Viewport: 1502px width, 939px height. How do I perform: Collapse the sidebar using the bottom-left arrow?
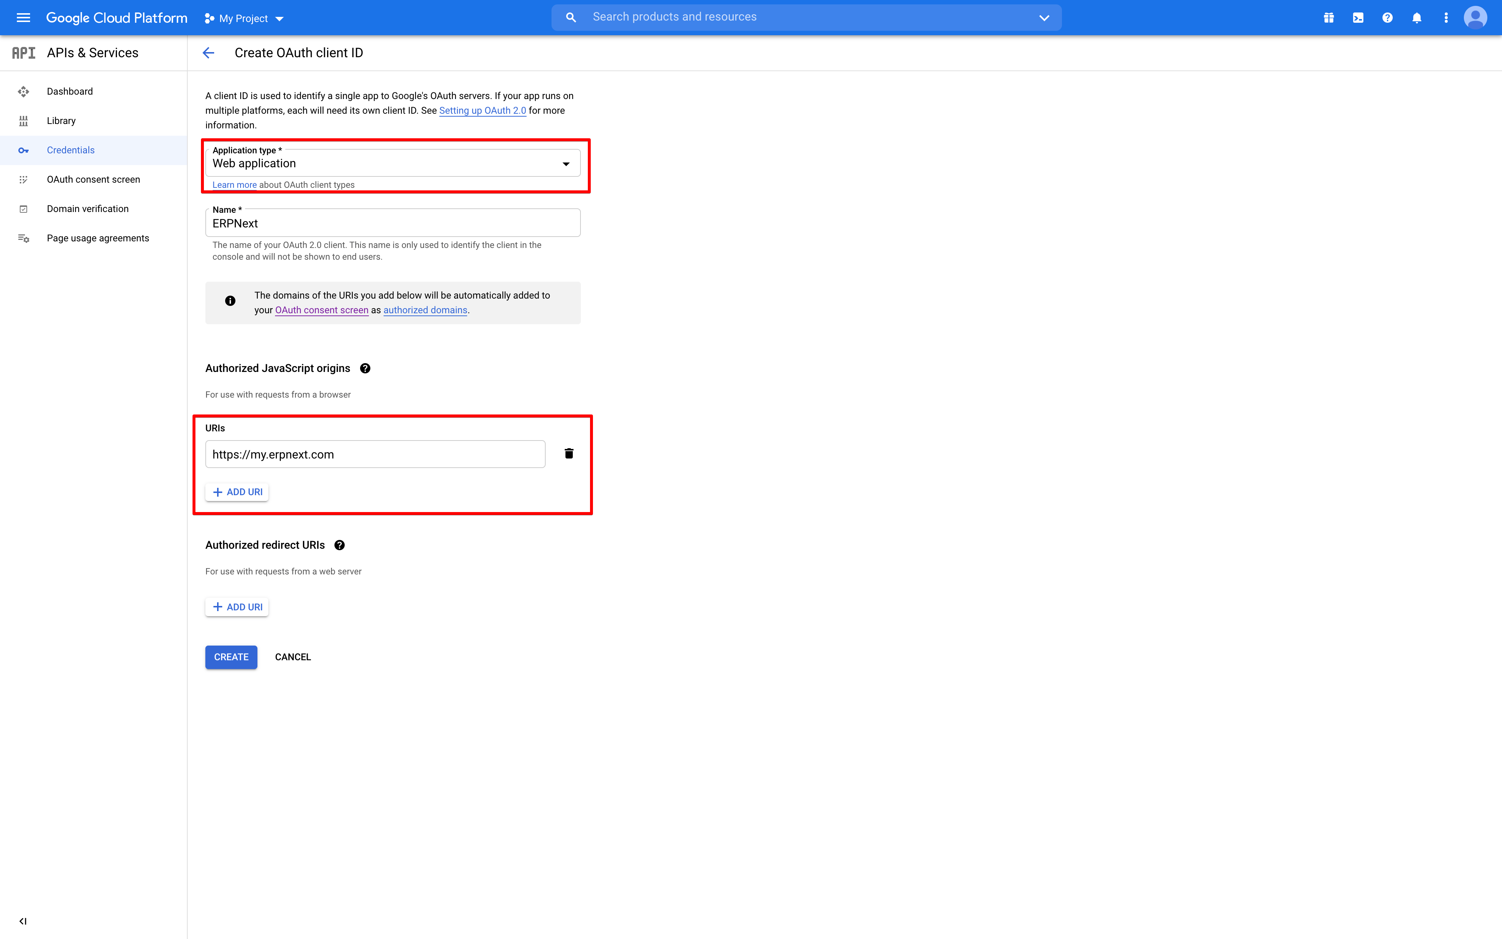pos(23,921)
